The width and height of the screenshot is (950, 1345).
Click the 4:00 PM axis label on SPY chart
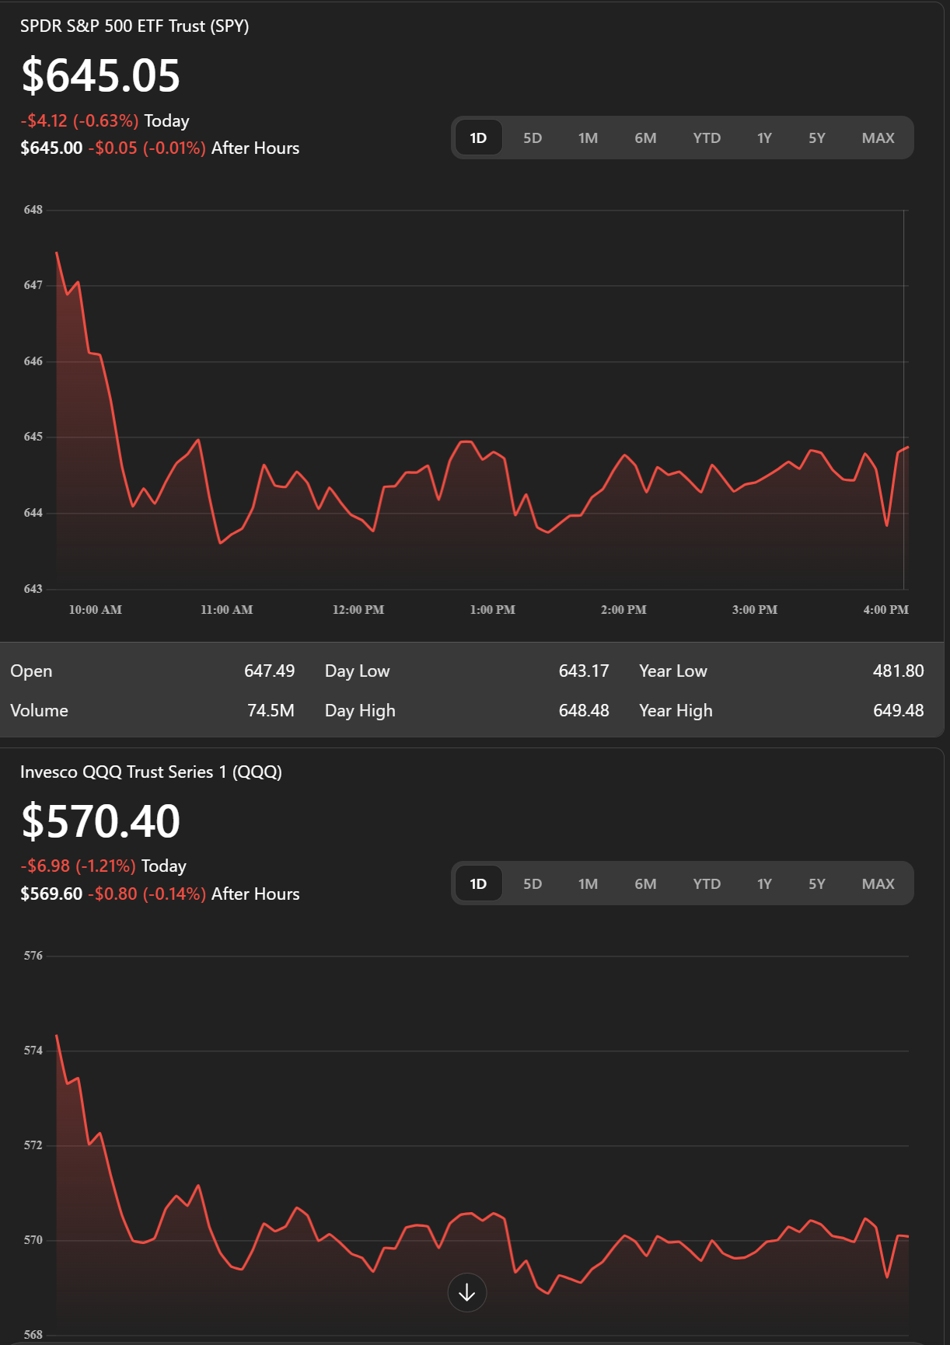tap(886, 610)
